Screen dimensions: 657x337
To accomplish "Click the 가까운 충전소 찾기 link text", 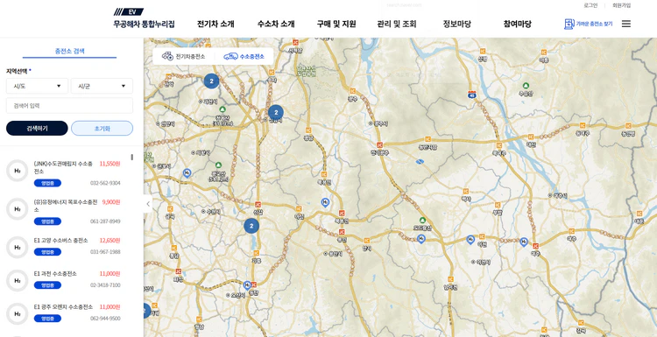I will (x=594, y=25).
